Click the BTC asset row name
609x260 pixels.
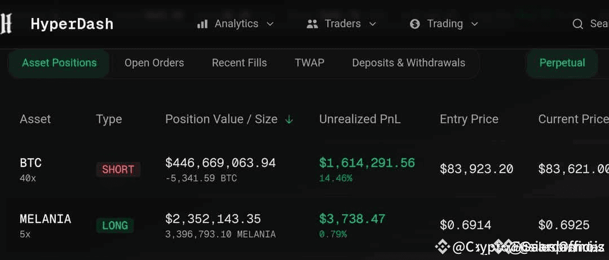(30, 163)
